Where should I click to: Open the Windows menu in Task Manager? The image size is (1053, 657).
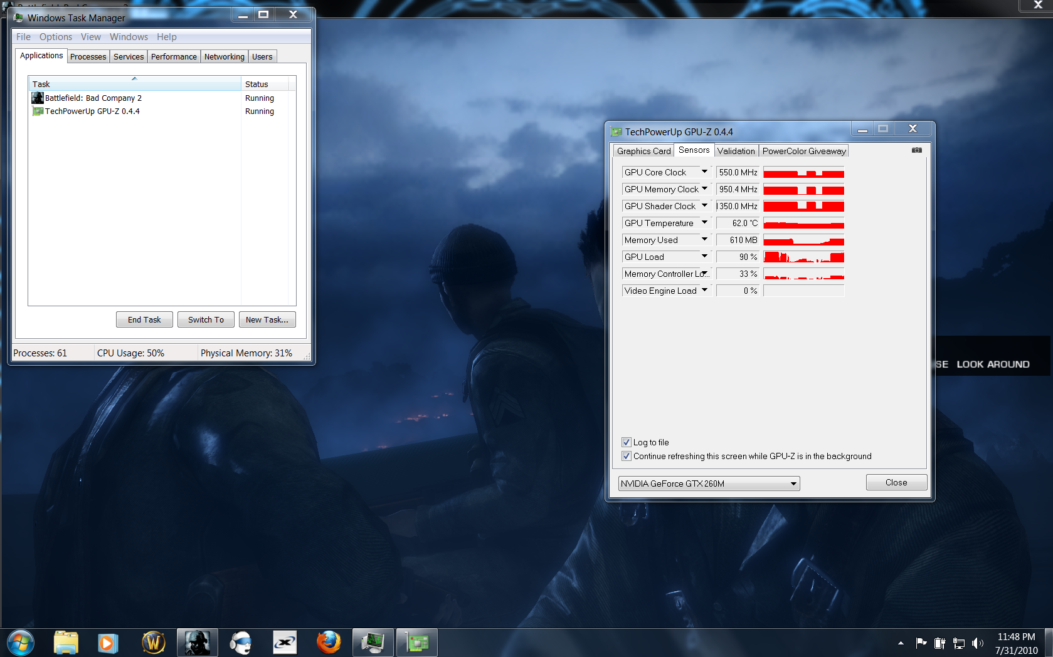tap(129, 37)
